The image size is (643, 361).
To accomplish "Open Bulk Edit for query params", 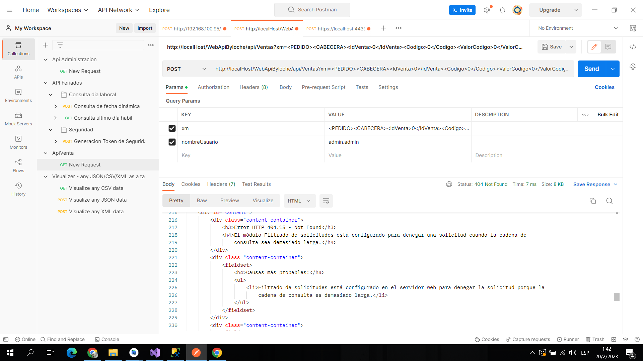I will point(608,115).
